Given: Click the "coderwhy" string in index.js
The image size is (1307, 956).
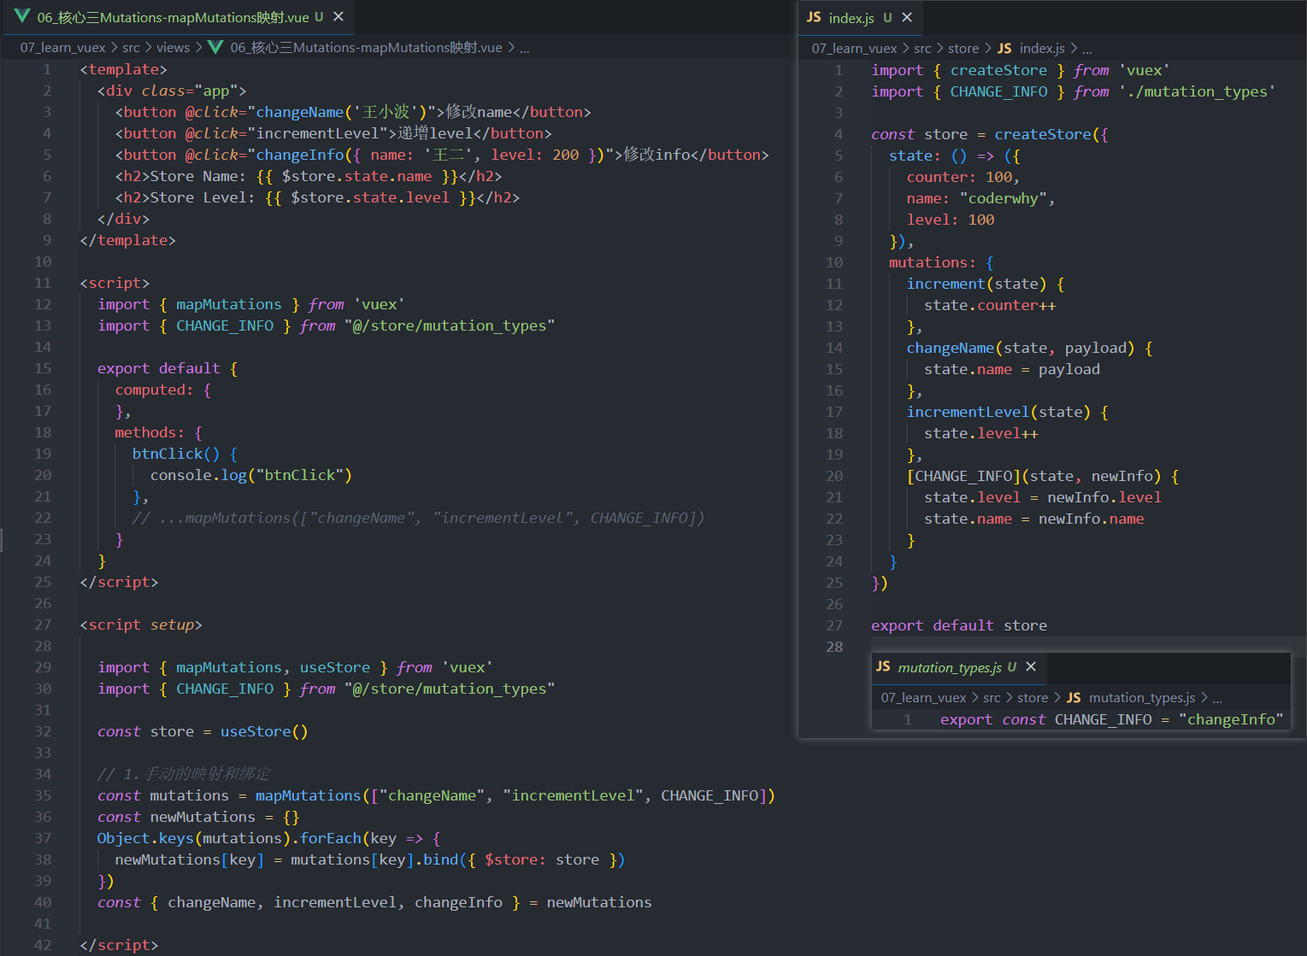Looking at the screenshot, I should tap(1004, 198).
